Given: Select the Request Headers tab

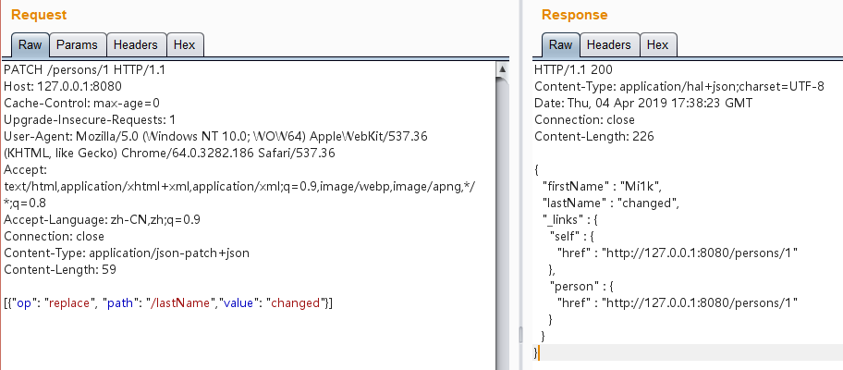Looking at the screenshot, I should (x=137, y=44).
